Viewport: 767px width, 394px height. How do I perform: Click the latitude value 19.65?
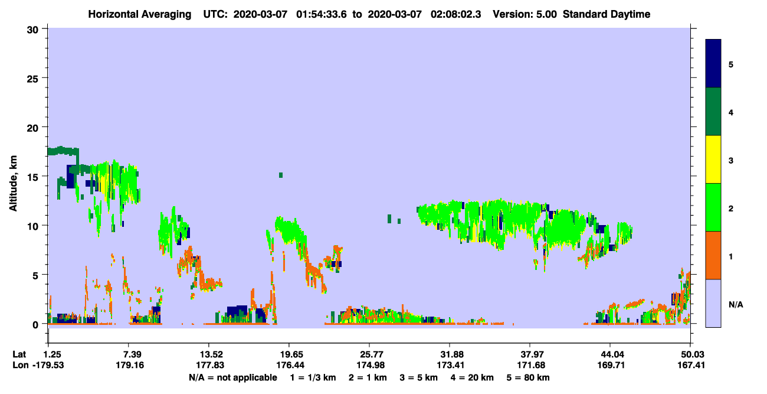(x=289, y=354)
